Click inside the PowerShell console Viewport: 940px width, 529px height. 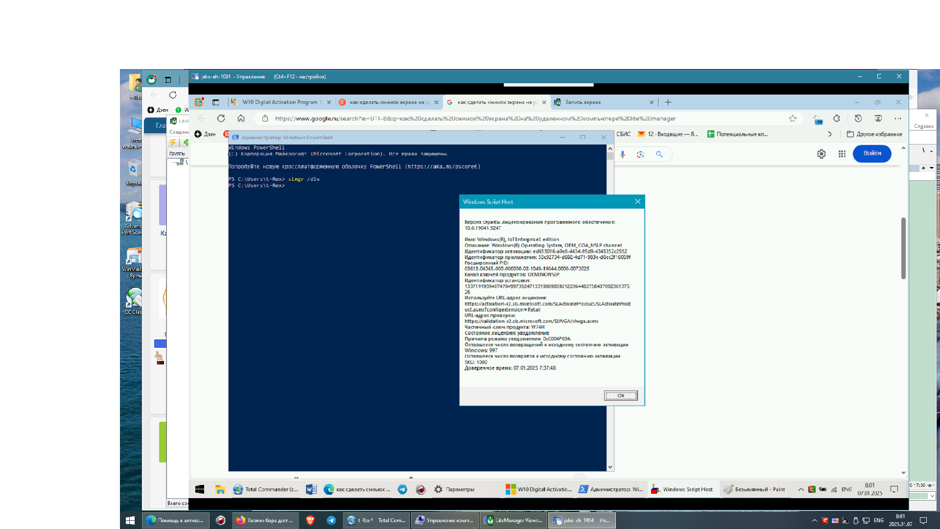coord(417,308)
